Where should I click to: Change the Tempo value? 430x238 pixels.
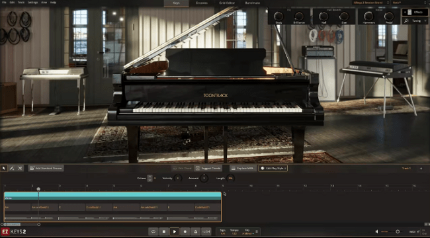click(x=234, y=233)
